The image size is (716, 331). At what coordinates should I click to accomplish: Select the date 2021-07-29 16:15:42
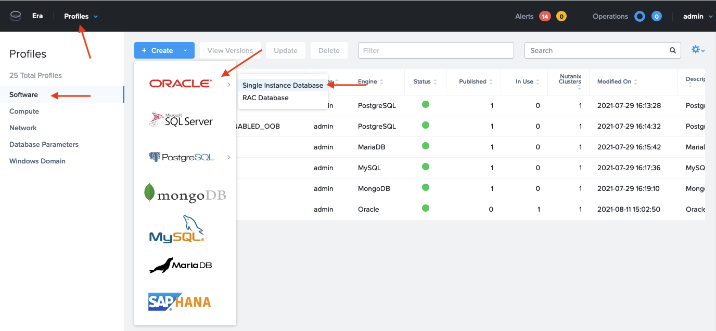(629, 147)
